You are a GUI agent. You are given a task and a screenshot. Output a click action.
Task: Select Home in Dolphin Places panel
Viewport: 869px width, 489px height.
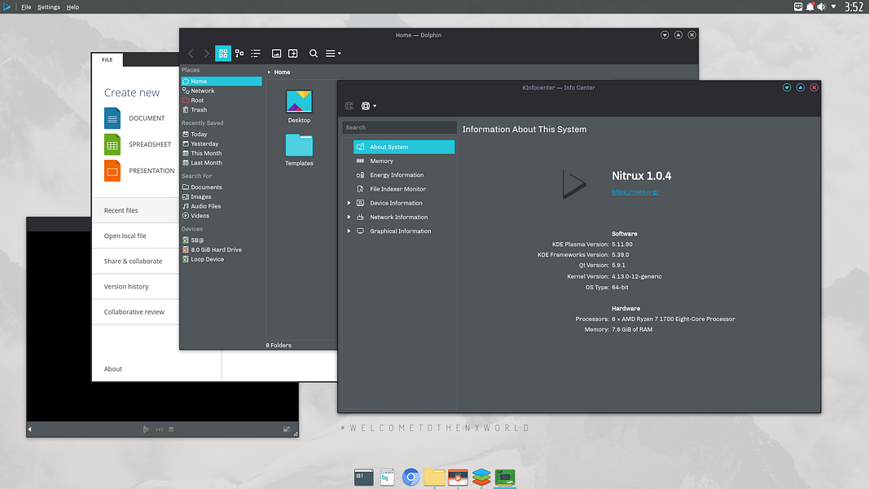tap(222, 81)
